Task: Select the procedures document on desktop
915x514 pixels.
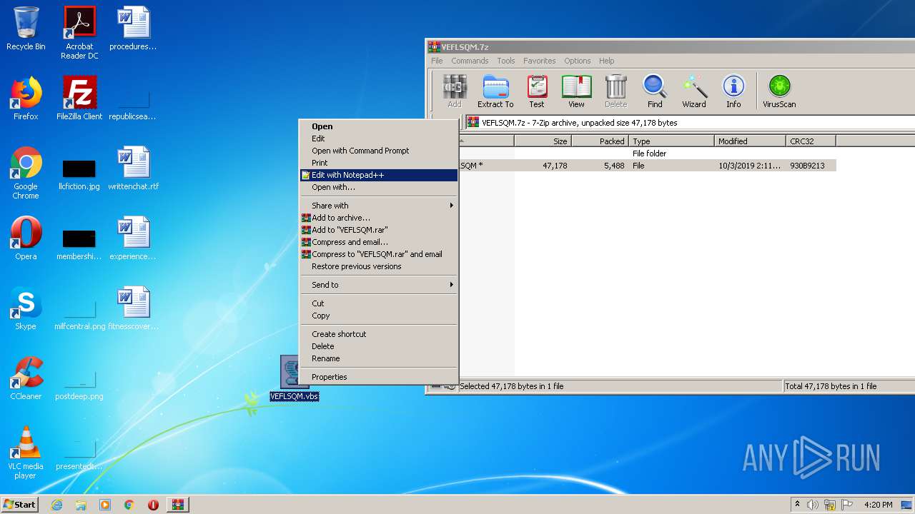Action: [x=134, y=29]
